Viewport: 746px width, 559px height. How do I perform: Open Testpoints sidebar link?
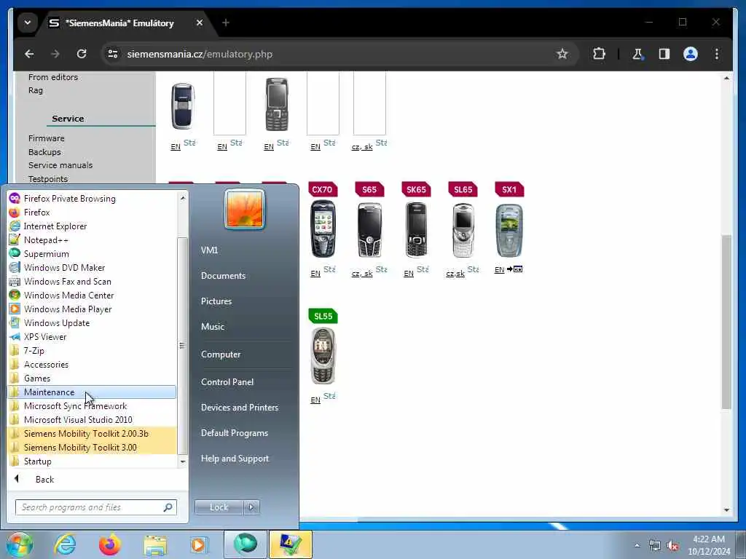pyautogui.click(x=48, y=179)
